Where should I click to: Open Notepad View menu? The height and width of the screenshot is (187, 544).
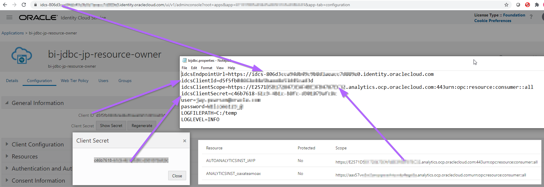click(x=220, y=68)
